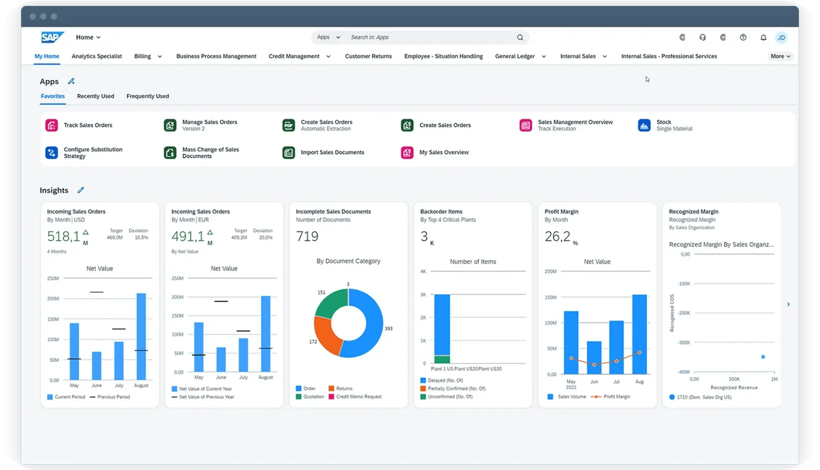The height and width of the screenshot is (470, 820).
Task: Select the Customer Returns menu item
Action: 368,56
